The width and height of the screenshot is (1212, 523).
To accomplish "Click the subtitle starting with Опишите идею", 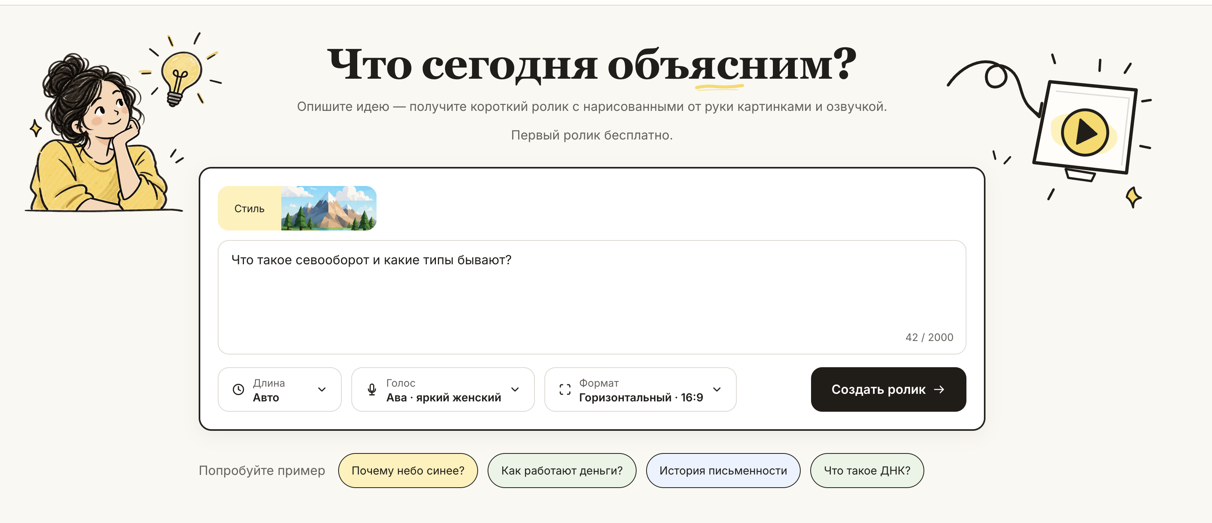I will [591, 107].
